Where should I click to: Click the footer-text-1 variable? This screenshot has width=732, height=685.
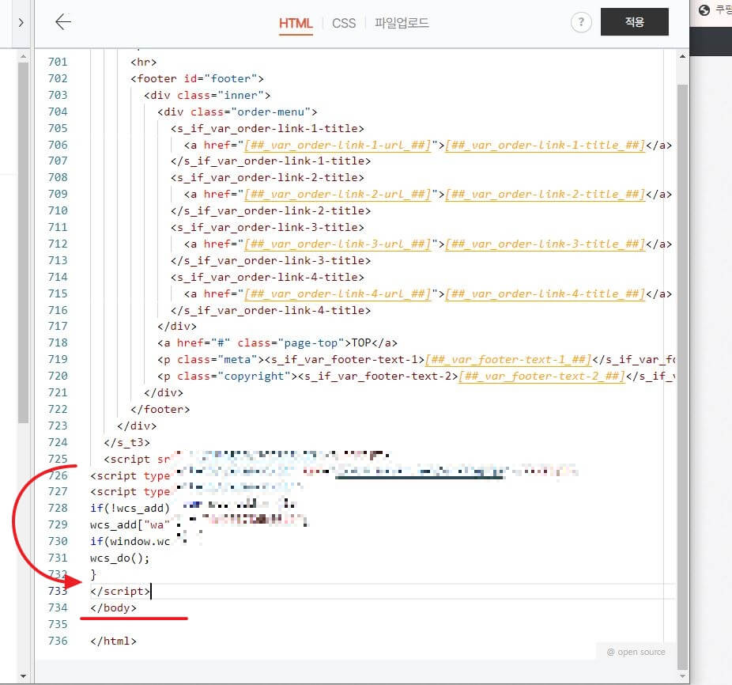(x=508, y=360)
